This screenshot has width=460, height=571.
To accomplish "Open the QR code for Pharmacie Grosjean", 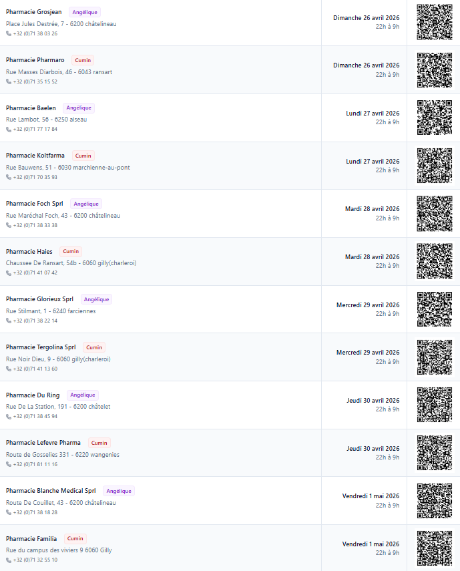I will tap(435, 22).
